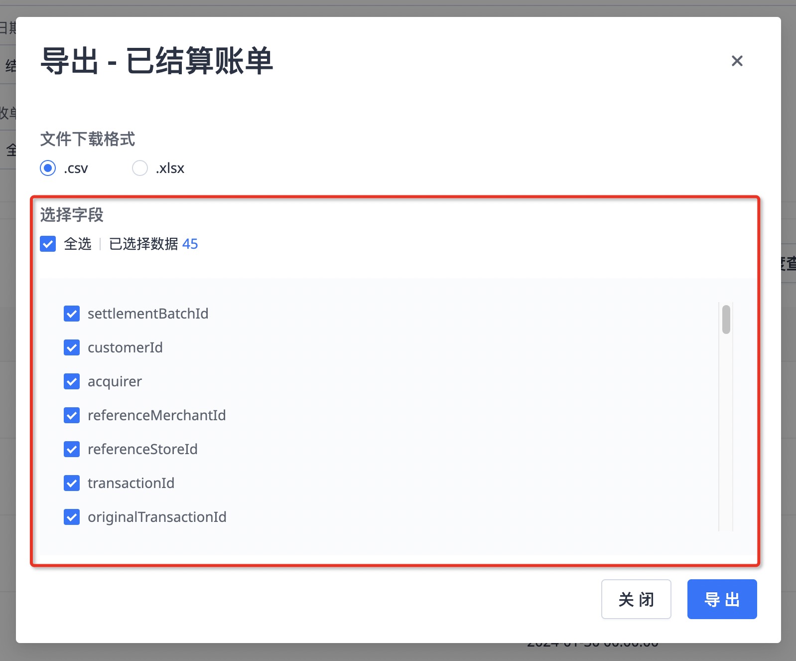Click the field list scrollbar thumb
The width and height of the screenshot is (796, 661).
click(726, 319)
